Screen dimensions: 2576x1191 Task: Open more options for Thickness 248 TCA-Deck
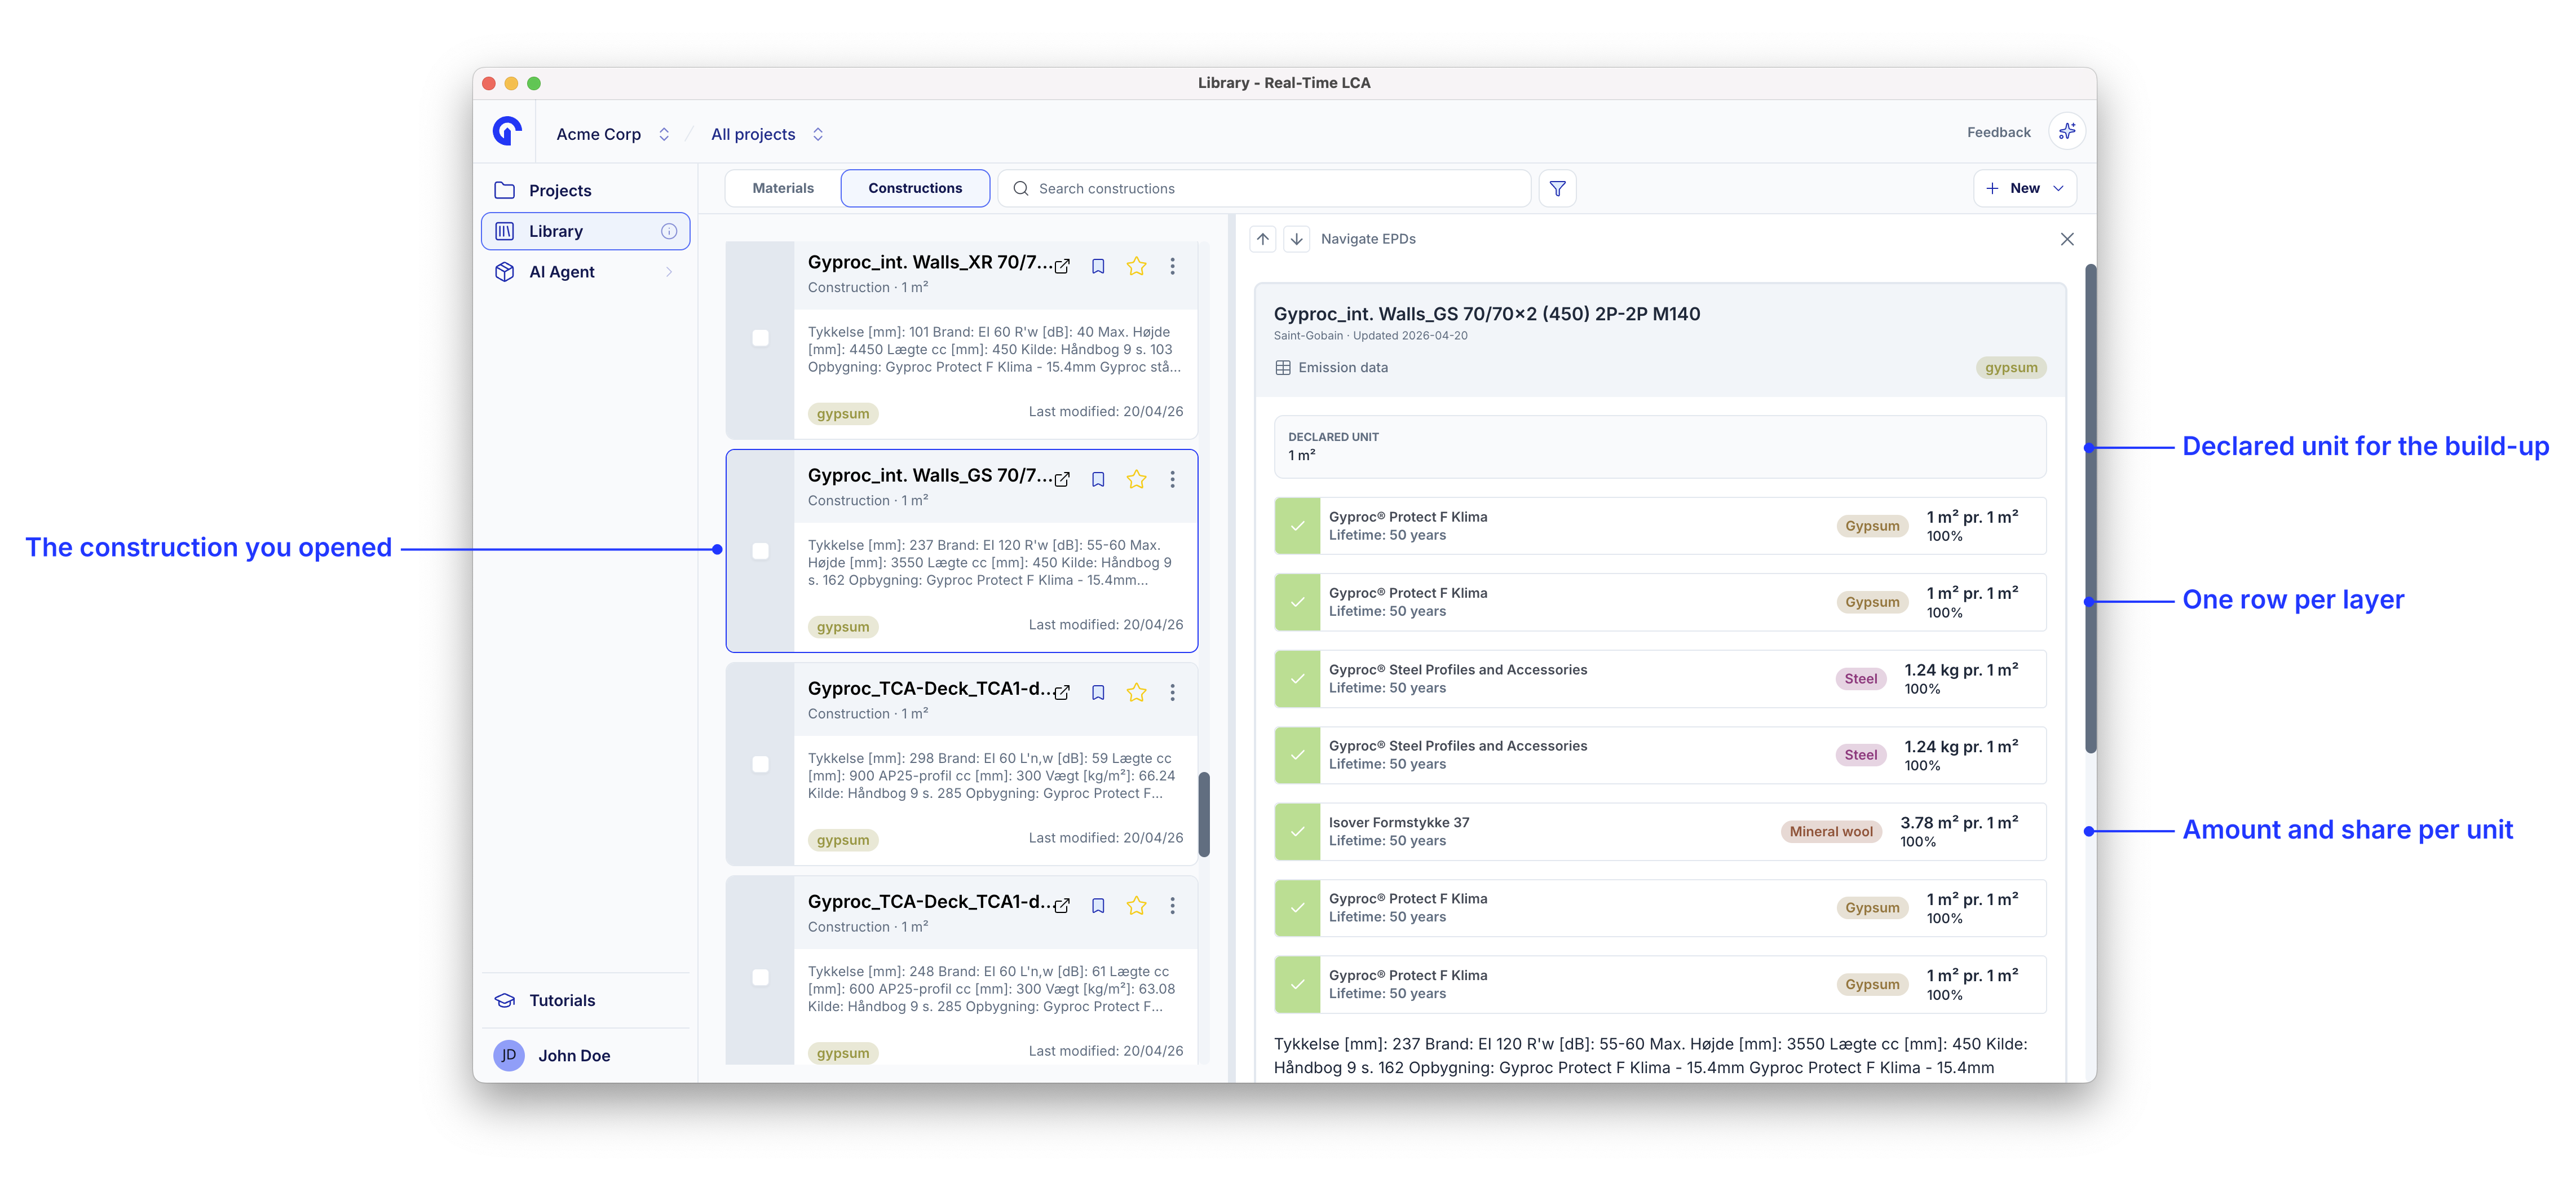[1172, 905]
